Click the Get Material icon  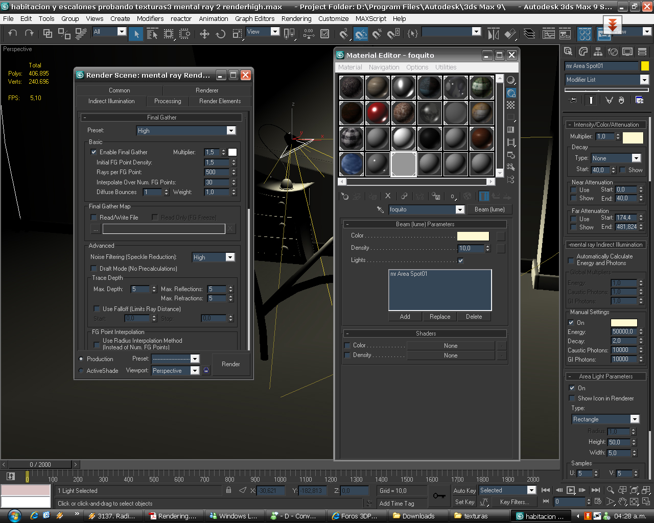click(x=345, y=196)
